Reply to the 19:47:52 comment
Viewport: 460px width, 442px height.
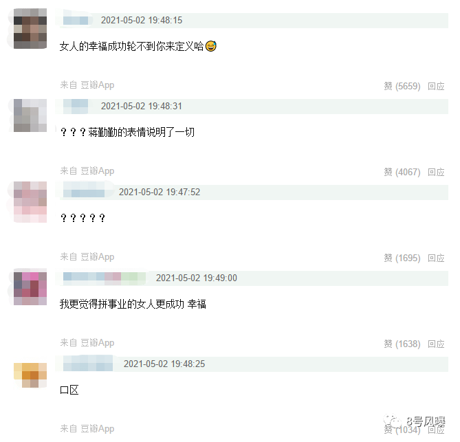click(x=436, y=258)
